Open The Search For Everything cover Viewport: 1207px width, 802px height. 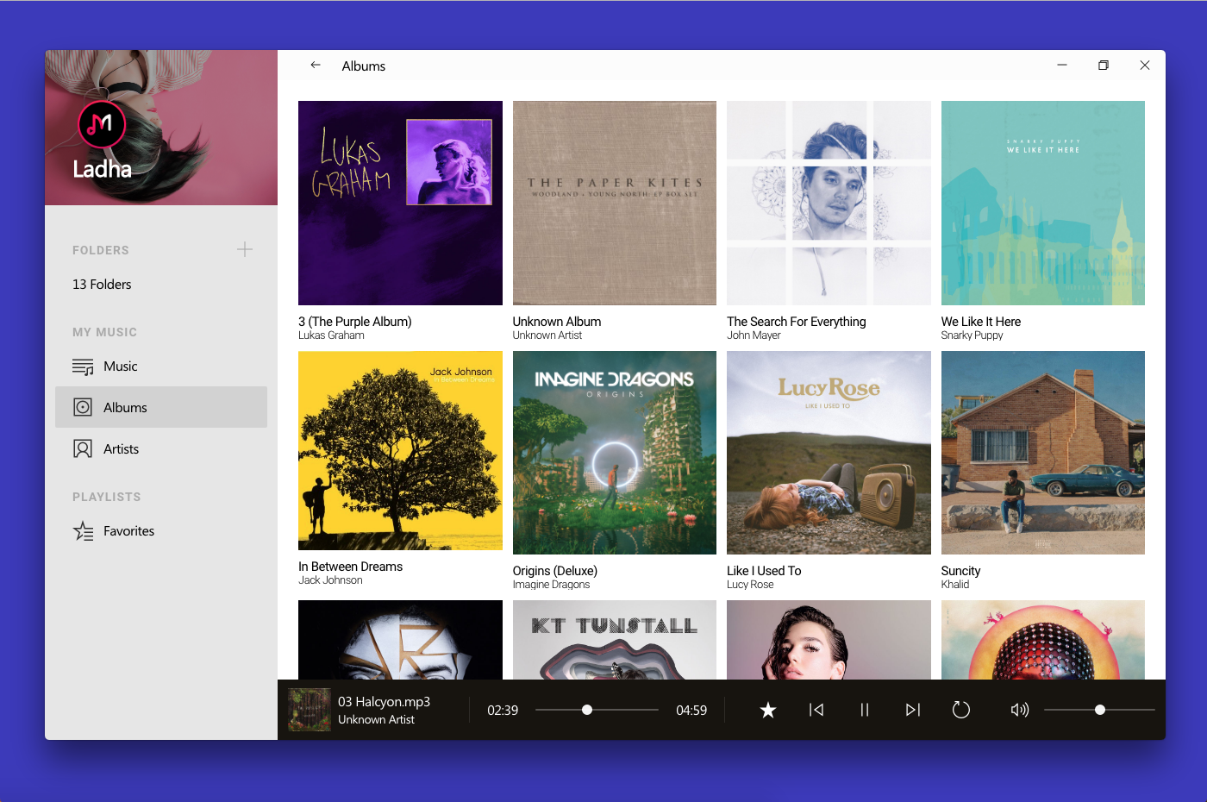[x=829, y=203]
